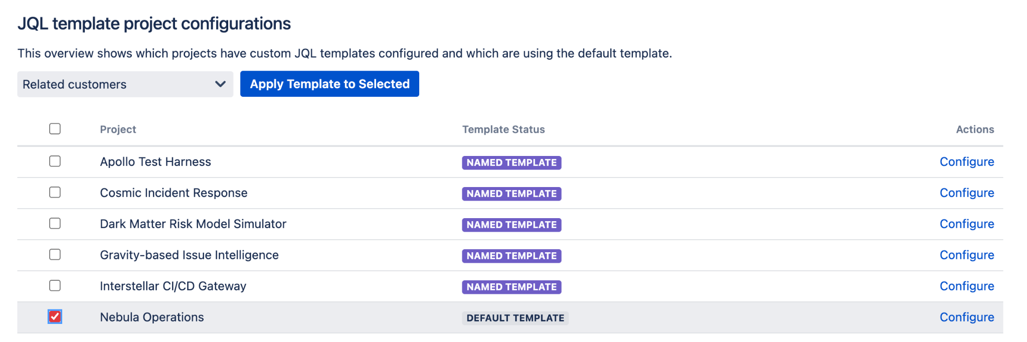Click the Template Status column header
The height and width of the screenshot is (342, 1027).
pyautogui.click(x=503, y=129)
